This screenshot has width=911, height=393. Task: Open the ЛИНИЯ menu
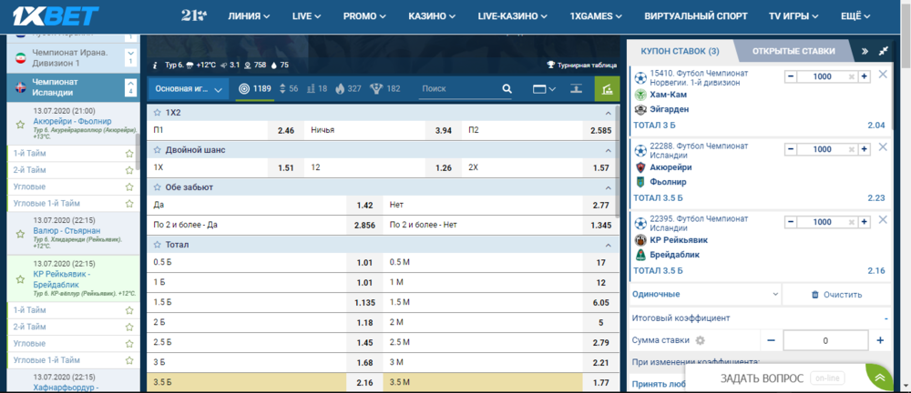click(x=250, y=16)
